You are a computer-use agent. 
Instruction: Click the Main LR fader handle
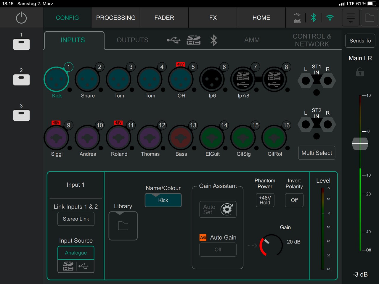(360, 143)
